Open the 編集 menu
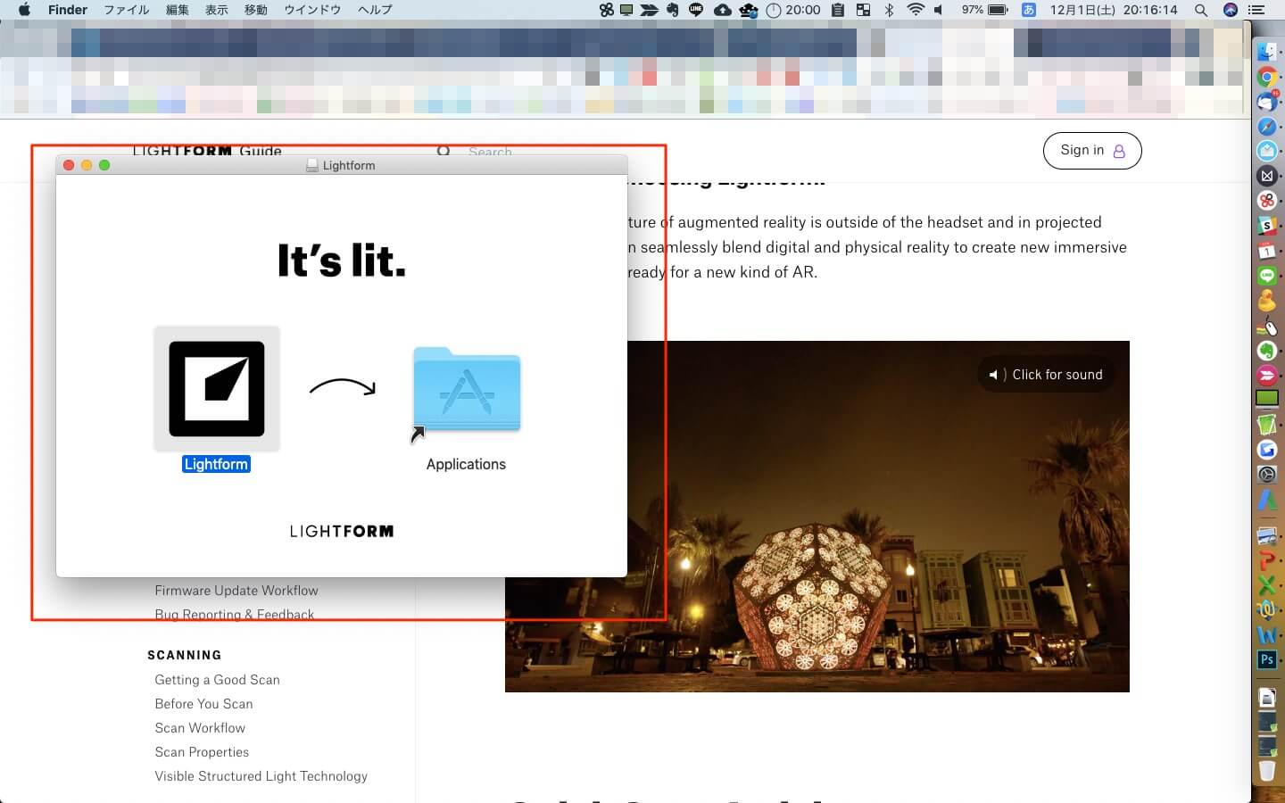Screen dimensions: 1285x803 coord(178,10)
